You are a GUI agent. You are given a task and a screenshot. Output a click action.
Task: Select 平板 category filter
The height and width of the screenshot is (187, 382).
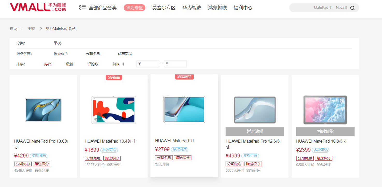pos(57,43)
